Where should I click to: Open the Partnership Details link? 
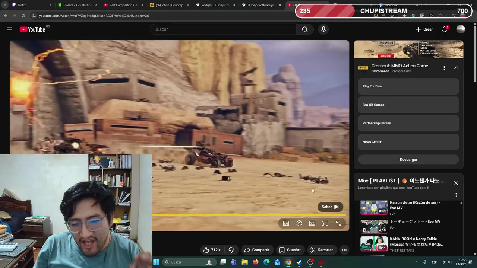[408, 123]
